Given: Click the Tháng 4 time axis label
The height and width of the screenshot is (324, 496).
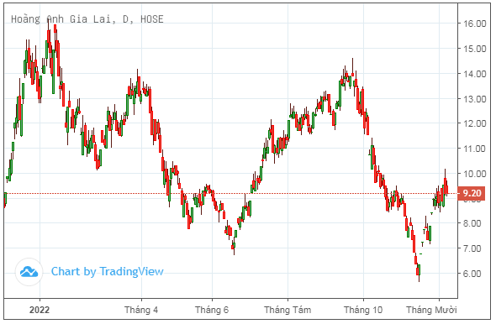Looking at the screenshot, I should pyautogui.click(x=141, y=310).
